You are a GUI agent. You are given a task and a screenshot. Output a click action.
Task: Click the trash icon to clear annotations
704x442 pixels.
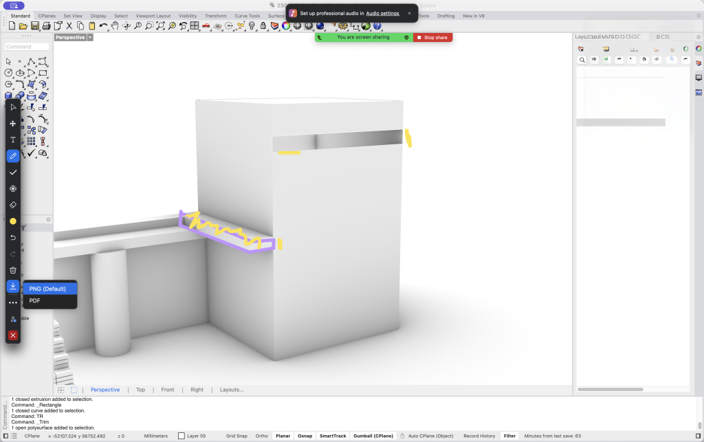12,270
